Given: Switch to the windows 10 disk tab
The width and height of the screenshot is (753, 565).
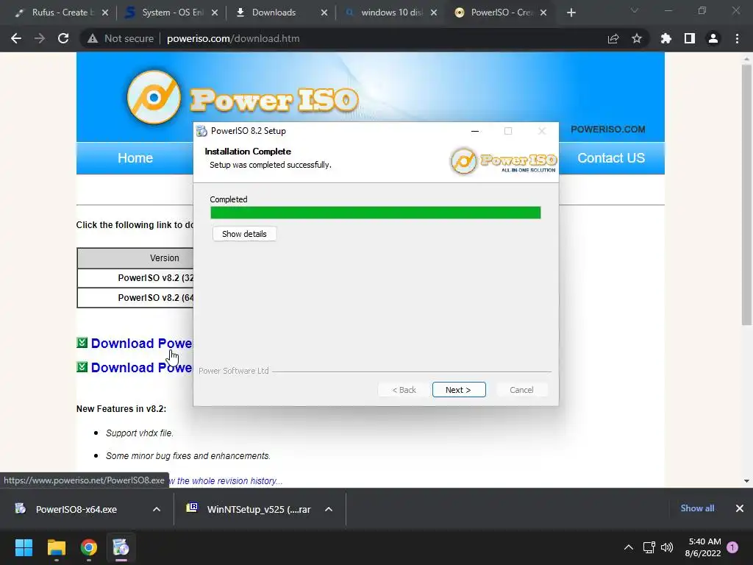Looking at the screenshot, I should 391,13.
